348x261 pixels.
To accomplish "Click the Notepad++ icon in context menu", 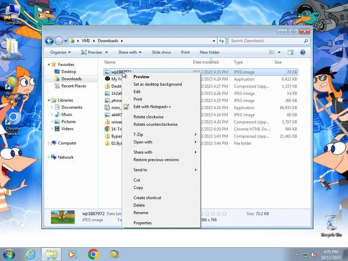I will point(126,107).
